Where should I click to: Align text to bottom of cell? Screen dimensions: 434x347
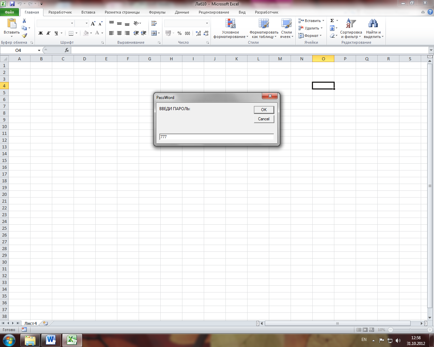[127, 23]
